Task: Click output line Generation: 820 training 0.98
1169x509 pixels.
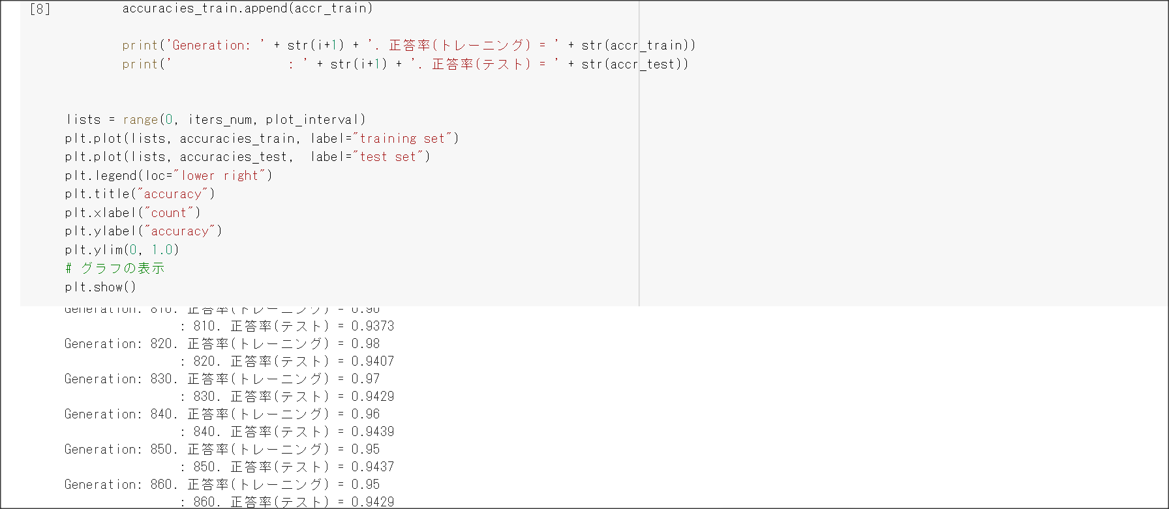Action: 222,343
